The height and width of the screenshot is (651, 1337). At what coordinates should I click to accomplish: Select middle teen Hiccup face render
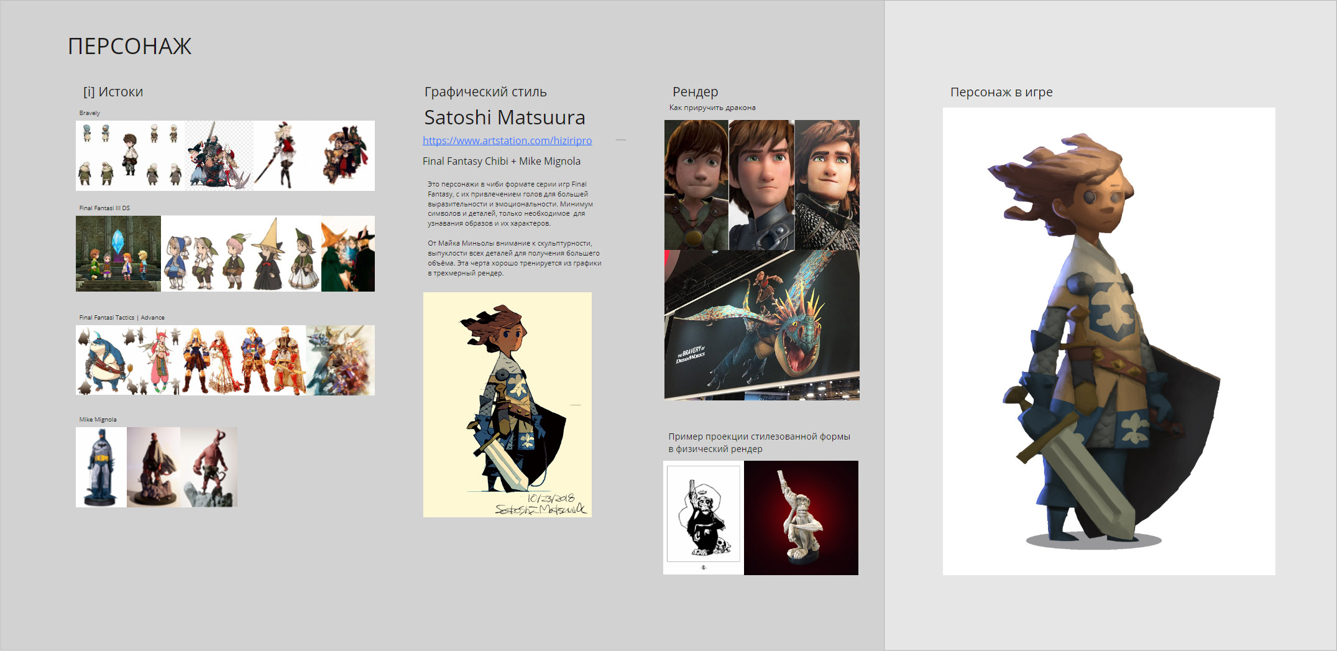761,185
